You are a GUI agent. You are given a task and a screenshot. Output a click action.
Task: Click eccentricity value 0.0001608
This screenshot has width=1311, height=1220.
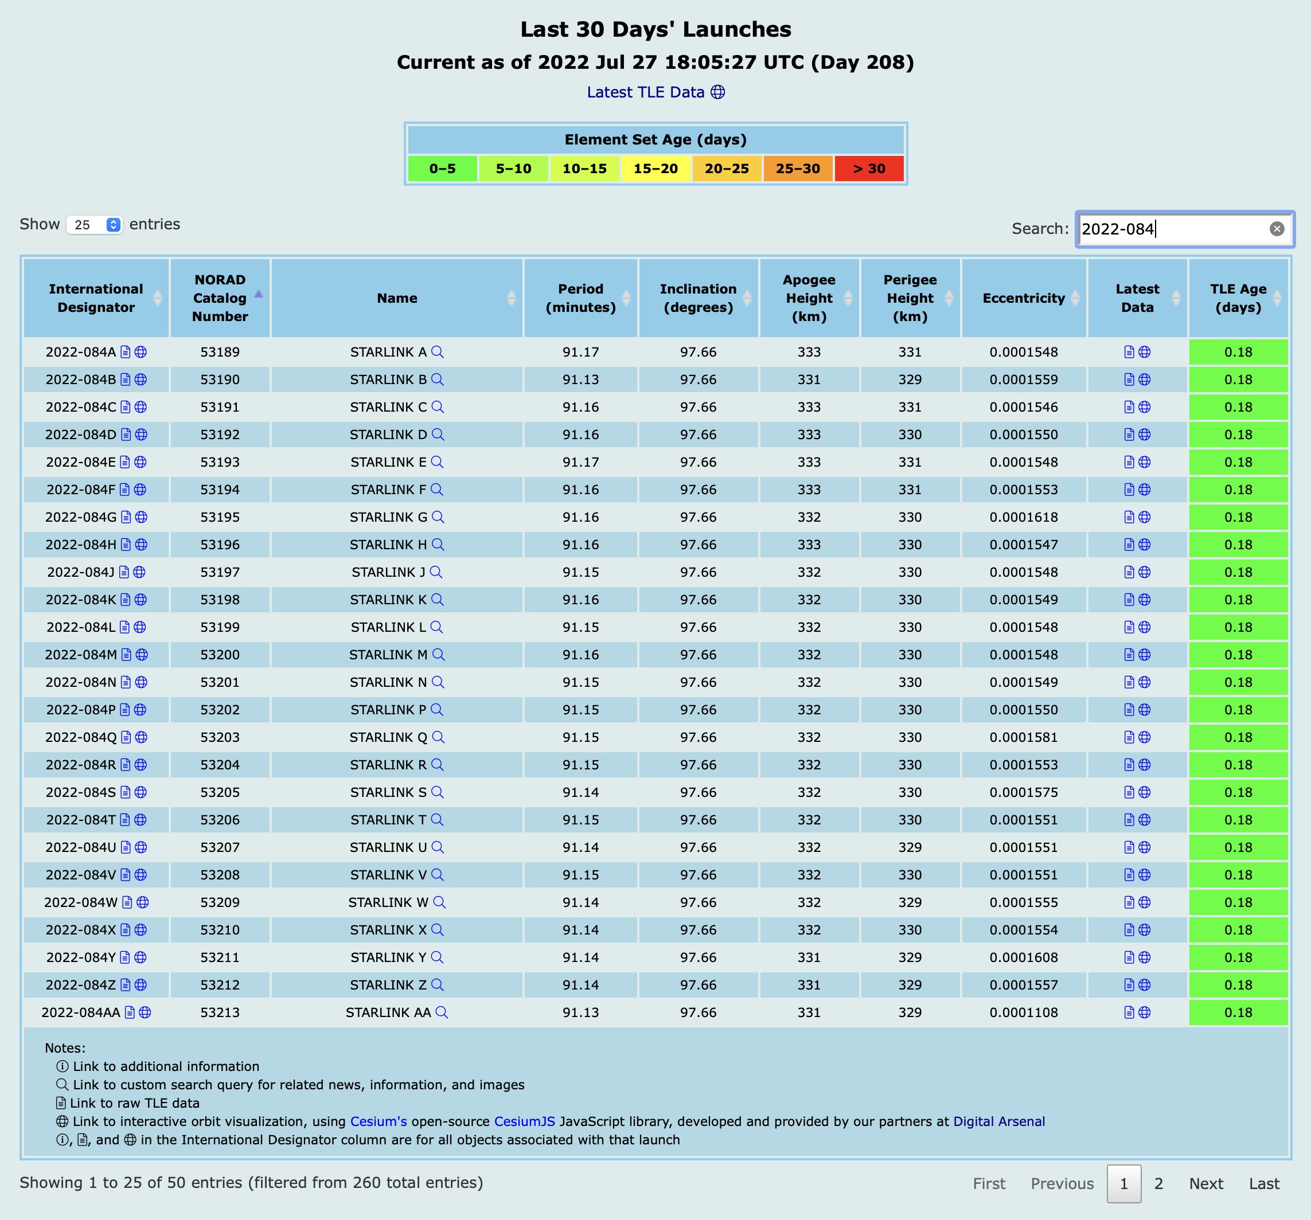[x=1024, y=957]
